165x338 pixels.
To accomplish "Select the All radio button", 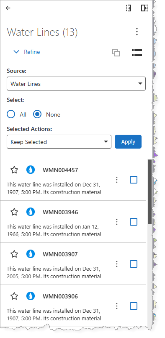I will point(11,114).
